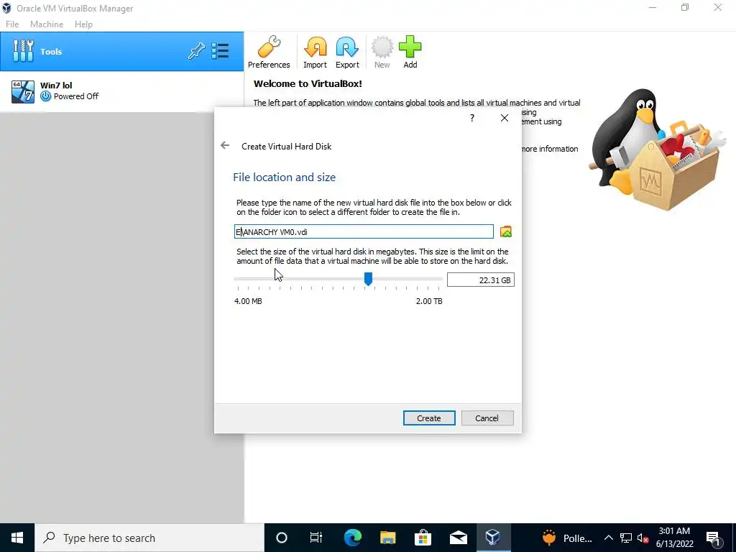This screenshot has width=736, height=552.
Task: Click the 'Welcome to VirtualBox!' heading
Action: pos(308,84)
